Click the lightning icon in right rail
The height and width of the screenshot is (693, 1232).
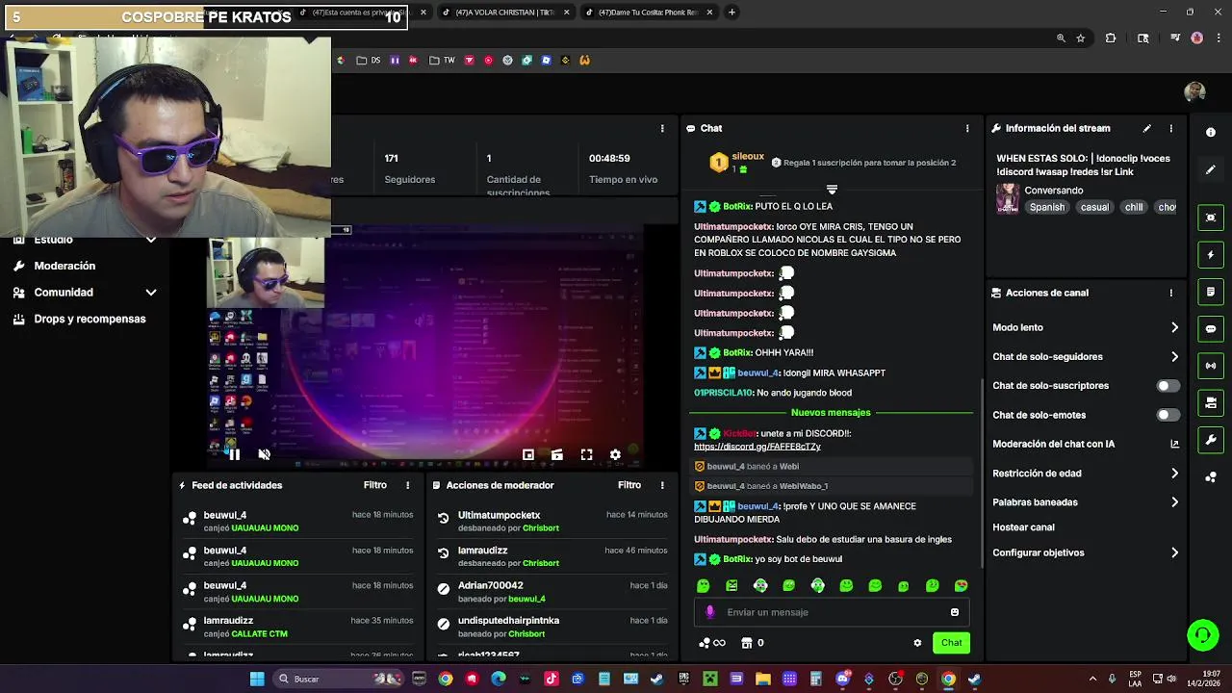coord(1211,255)
